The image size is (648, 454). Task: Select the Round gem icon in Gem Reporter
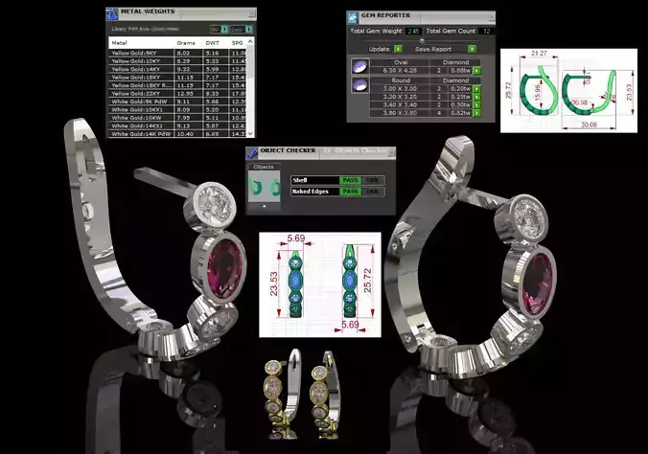coord(360,85)
